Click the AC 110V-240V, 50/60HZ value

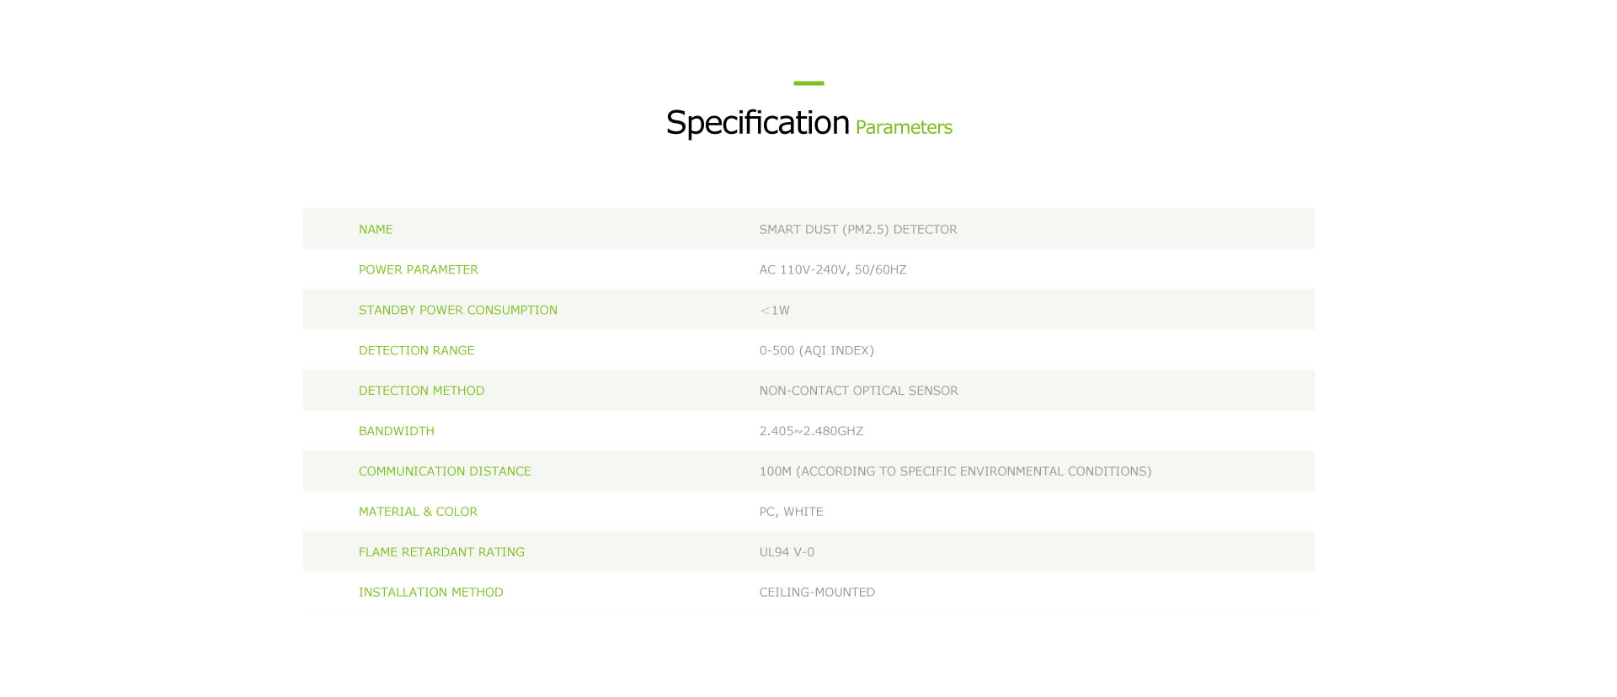[x=833, y=269]
